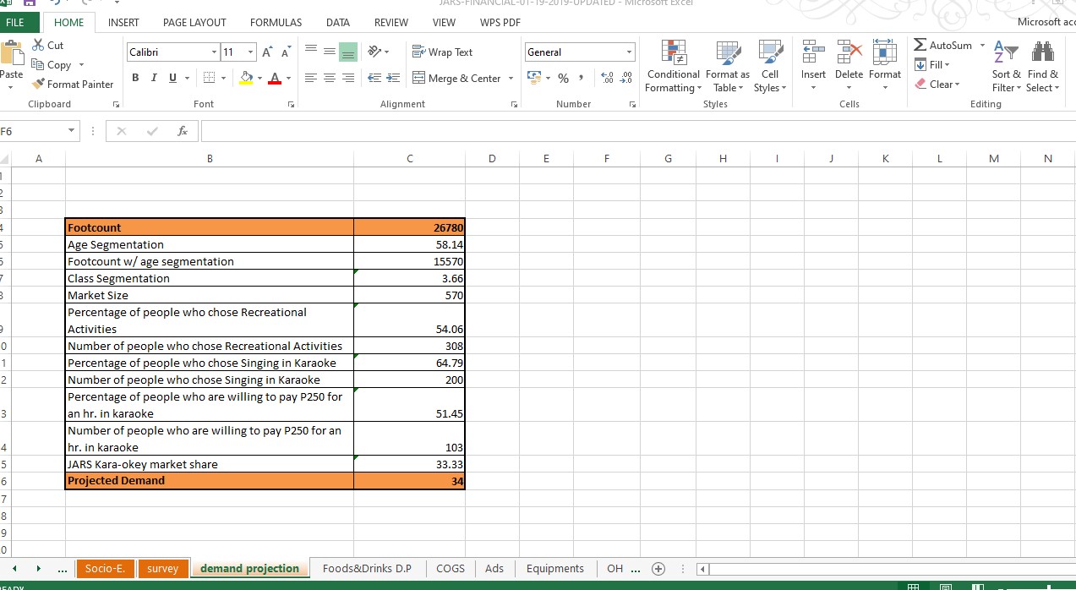Open Find & Select menu
The height and width of the screenshot is (590, 1076).
[1042, 66]
